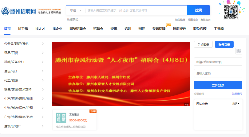
Task: Expand the 公务员/翻译/其他 category
Action: click(43, 44)
